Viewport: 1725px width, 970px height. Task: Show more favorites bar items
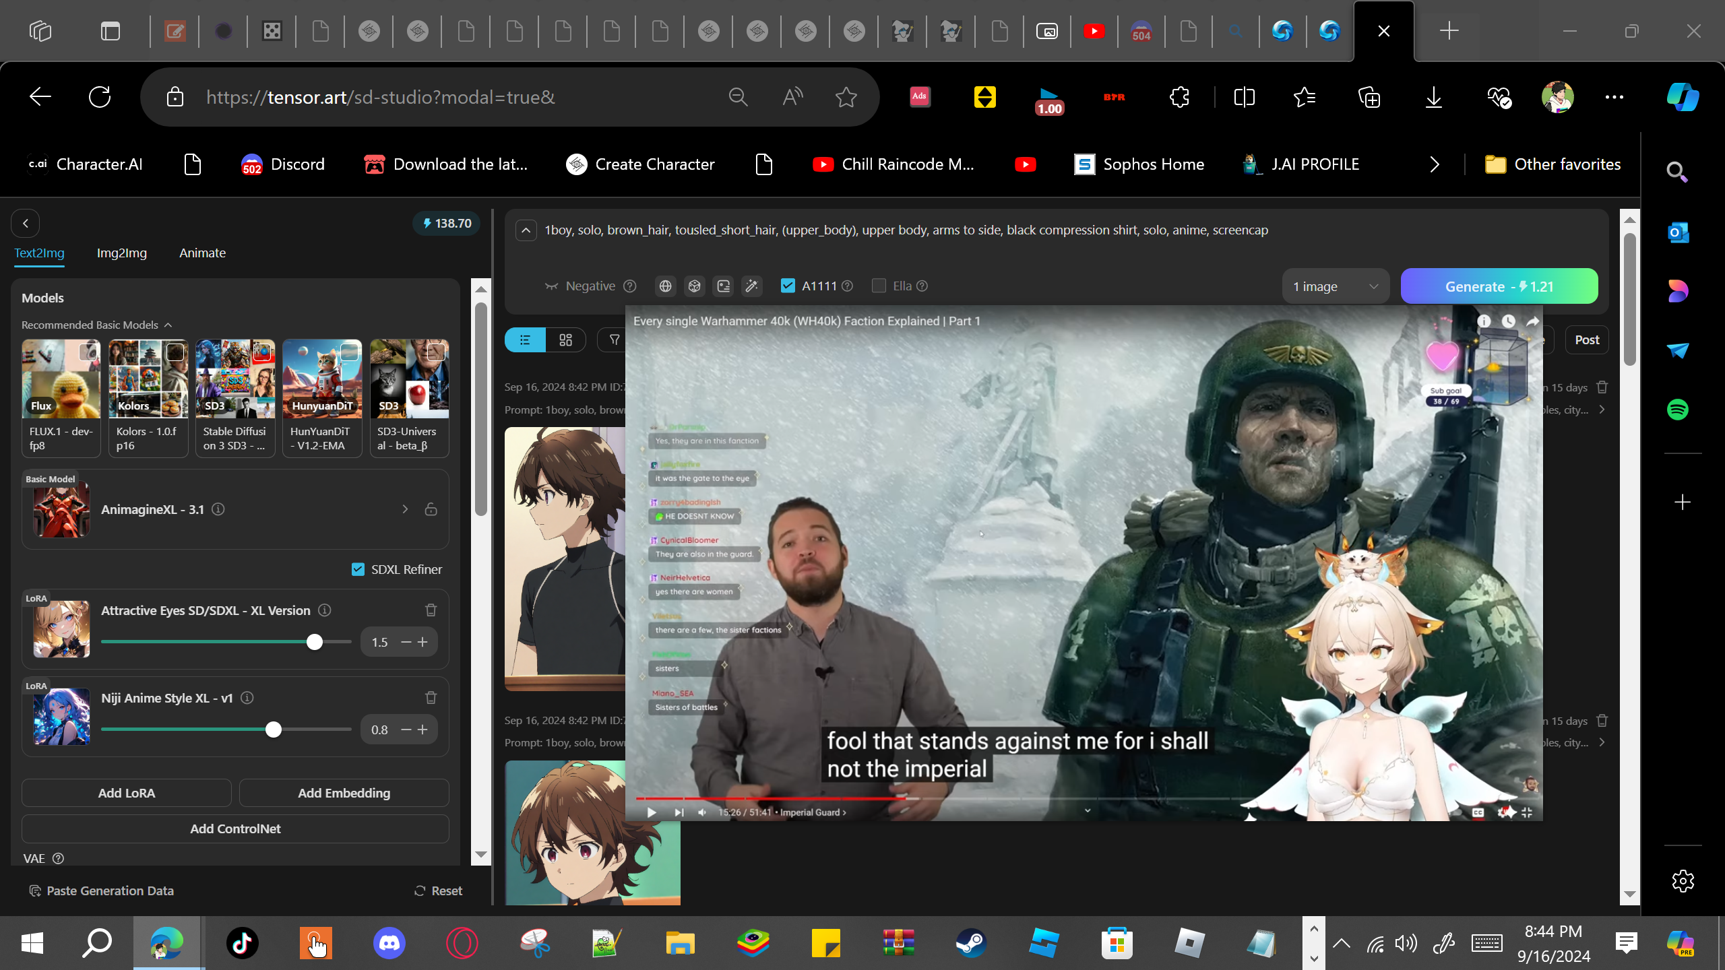tap(1435, 164)
